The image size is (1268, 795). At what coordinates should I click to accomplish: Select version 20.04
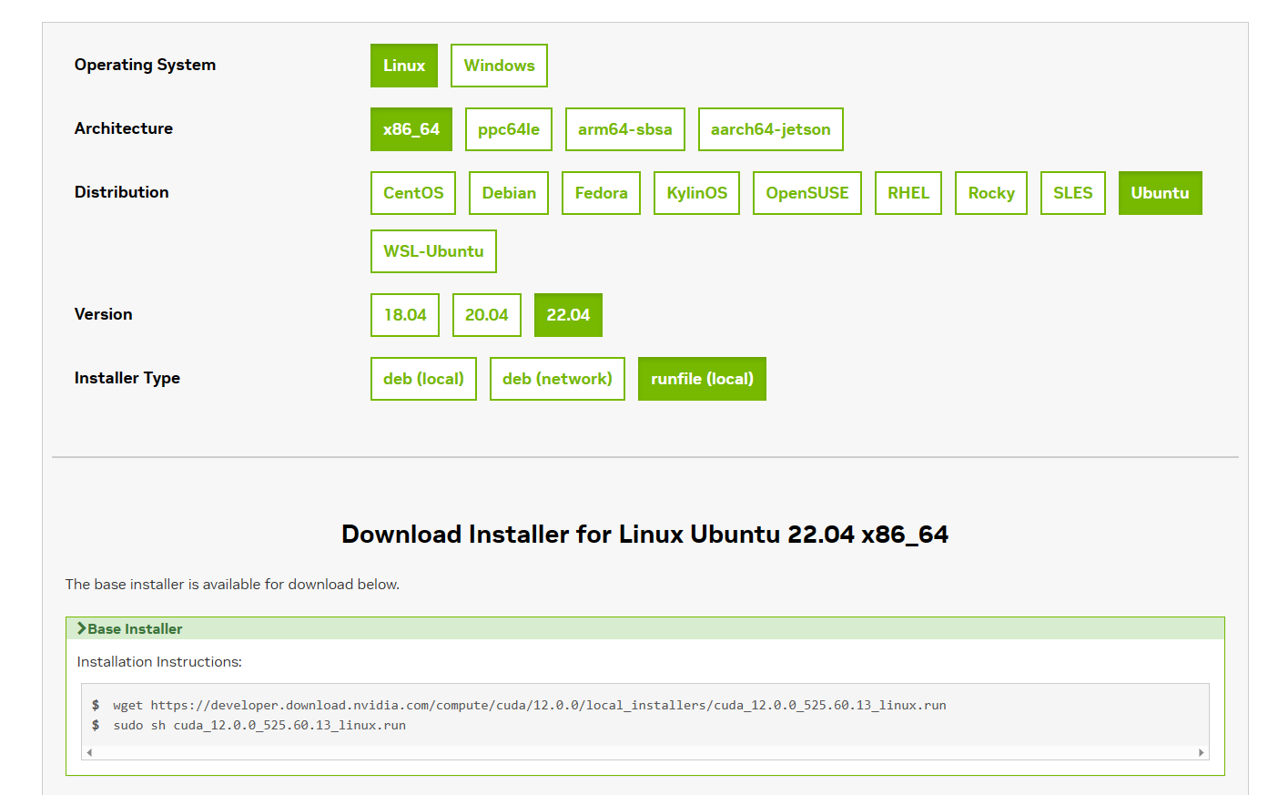click(x=487, y=315)
